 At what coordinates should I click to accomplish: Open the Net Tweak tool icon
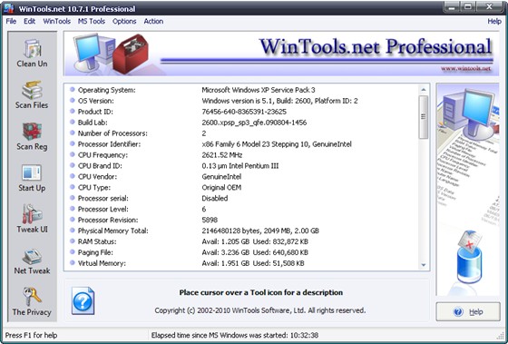(x=32, y=256)
